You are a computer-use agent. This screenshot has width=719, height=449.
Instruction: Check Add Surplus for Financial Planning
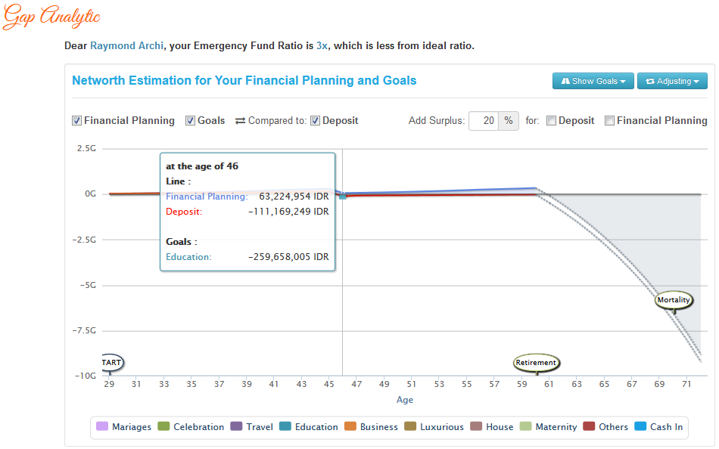(x=609, y=121)
